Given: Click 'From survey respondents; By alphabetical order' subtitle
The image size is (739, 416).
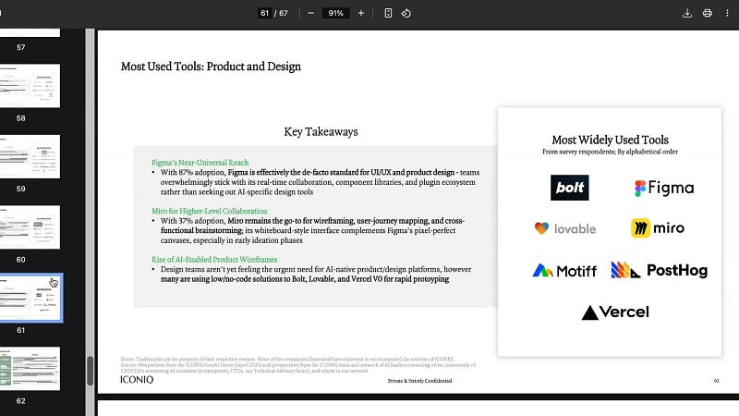Looking at the screenshot, I should point(610,152).
